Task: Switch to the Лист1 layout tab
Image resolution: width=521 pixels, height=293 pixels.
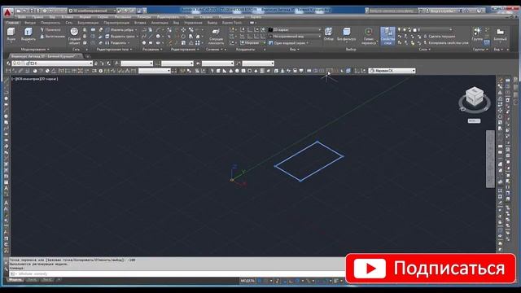Action: [x=32, y=280]
